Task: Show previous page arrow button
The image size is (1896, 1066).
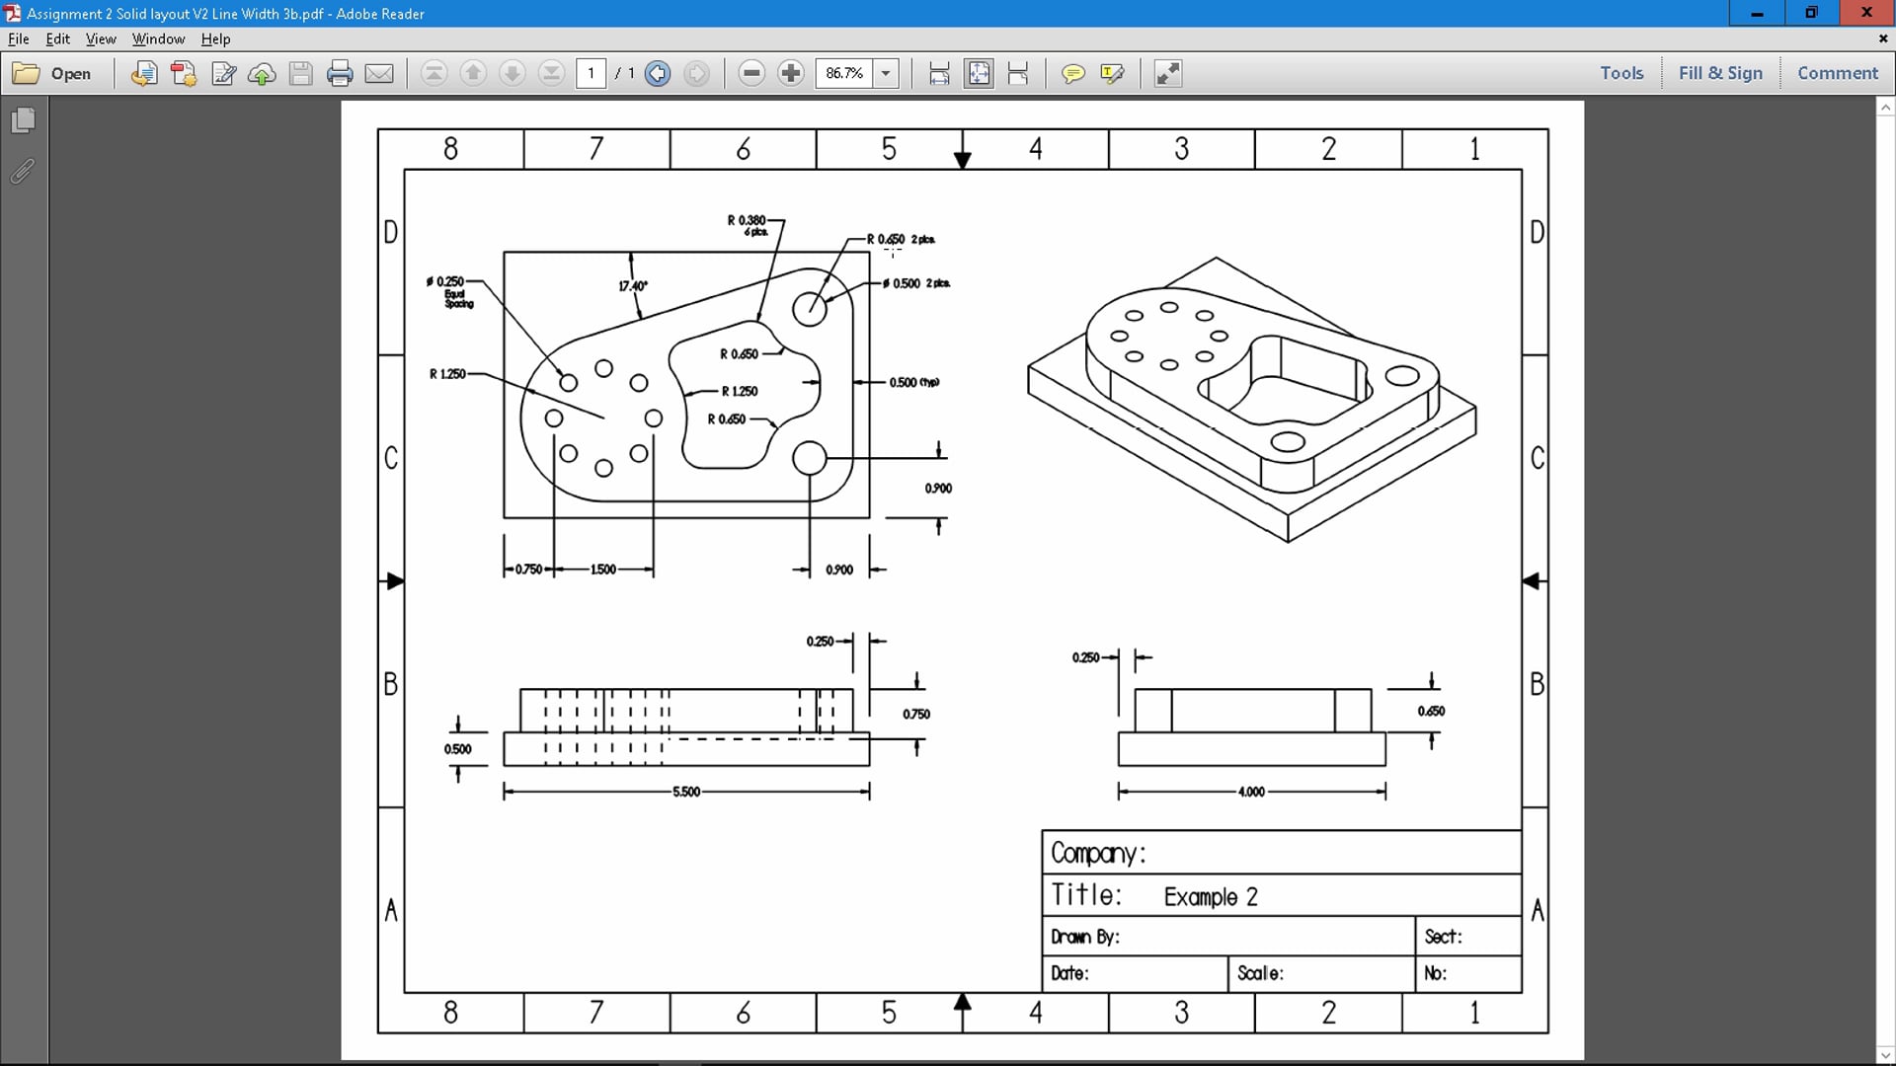Action: click(473, 73)
